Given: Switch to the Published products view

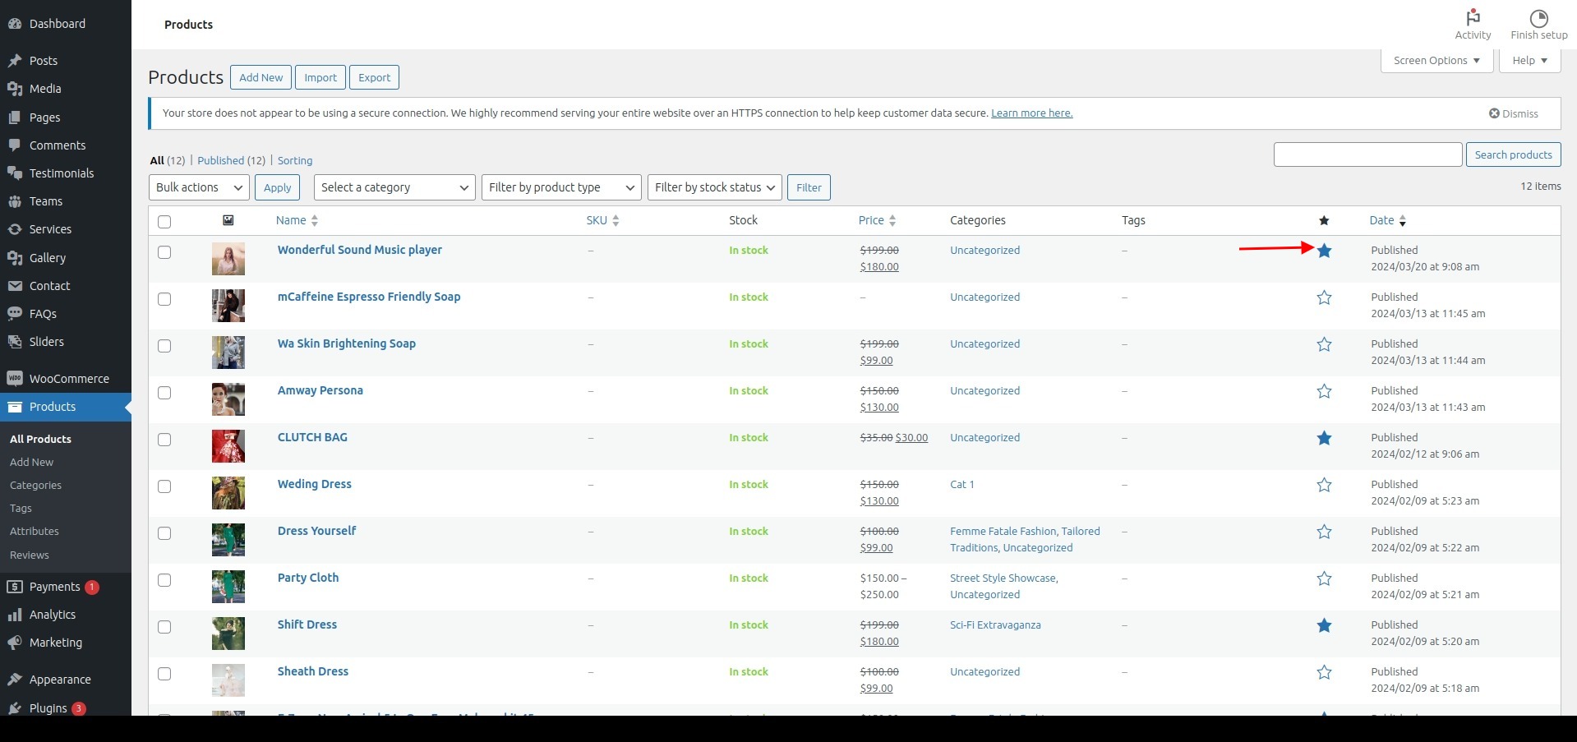Looking at the screenshot, I should [221, 160].
